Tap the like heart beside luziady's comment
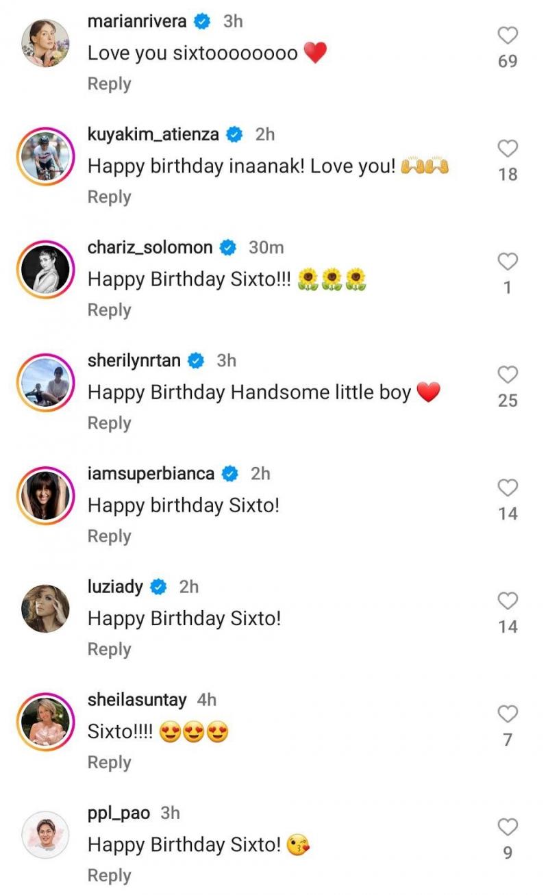The image size is (548, 895). pyautogui.click(x=508, y=601)
